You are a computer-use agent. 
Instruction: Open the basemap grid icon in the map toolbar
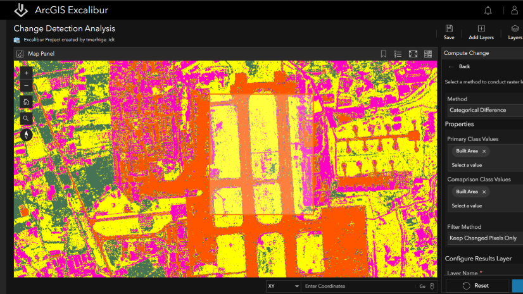428,54
